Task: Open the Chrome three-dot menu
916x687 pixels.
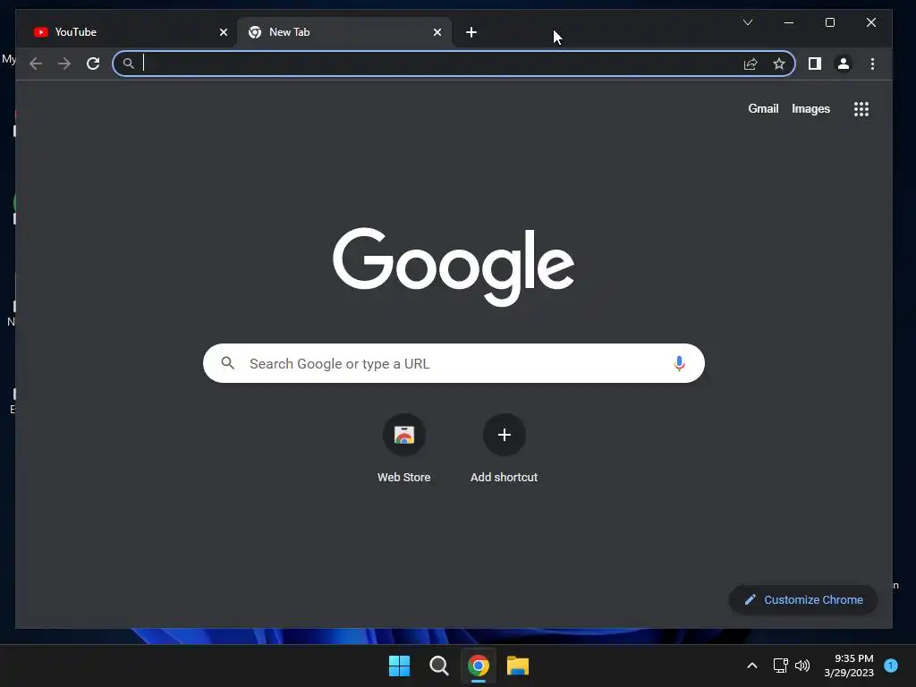Action: click(x=872, y=64)
